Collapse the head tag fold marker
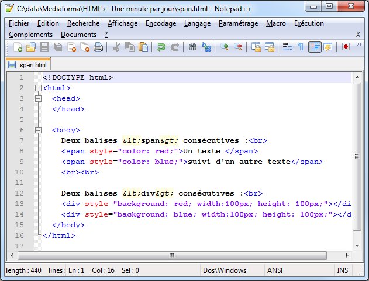 [x=39, y=99]
